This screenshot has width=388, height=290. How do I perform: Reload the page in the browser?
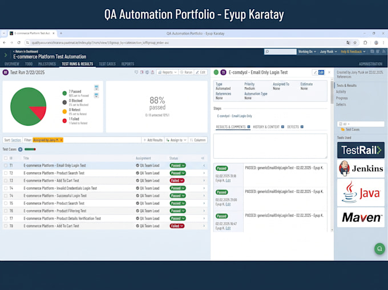pyautogui.click(x=19, y=43)
